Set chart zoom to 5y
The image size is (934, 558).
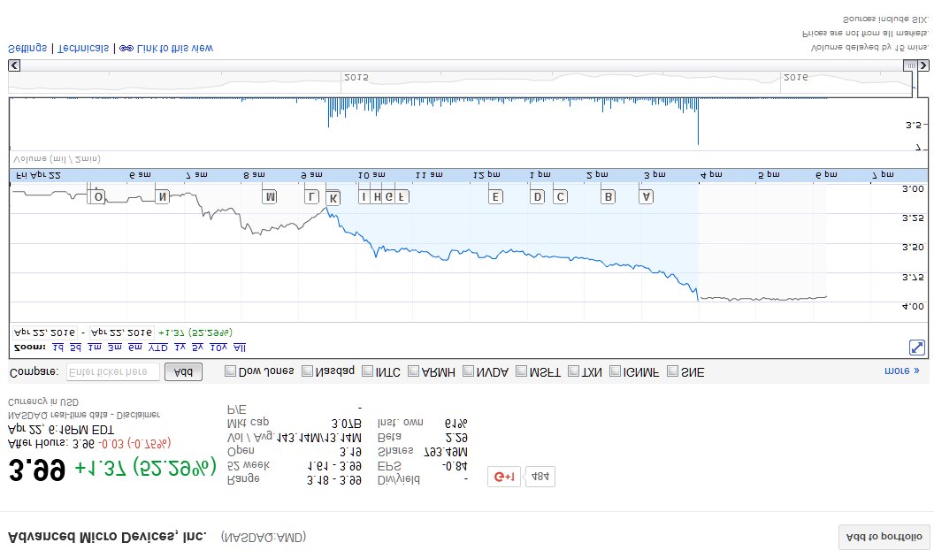click(x=198, y=348)
